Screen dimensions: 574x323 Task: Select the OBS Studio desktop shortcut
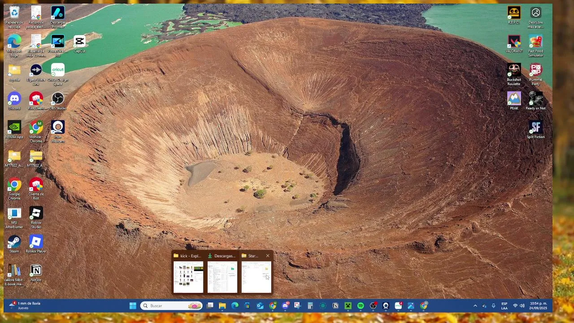point(57,102)
